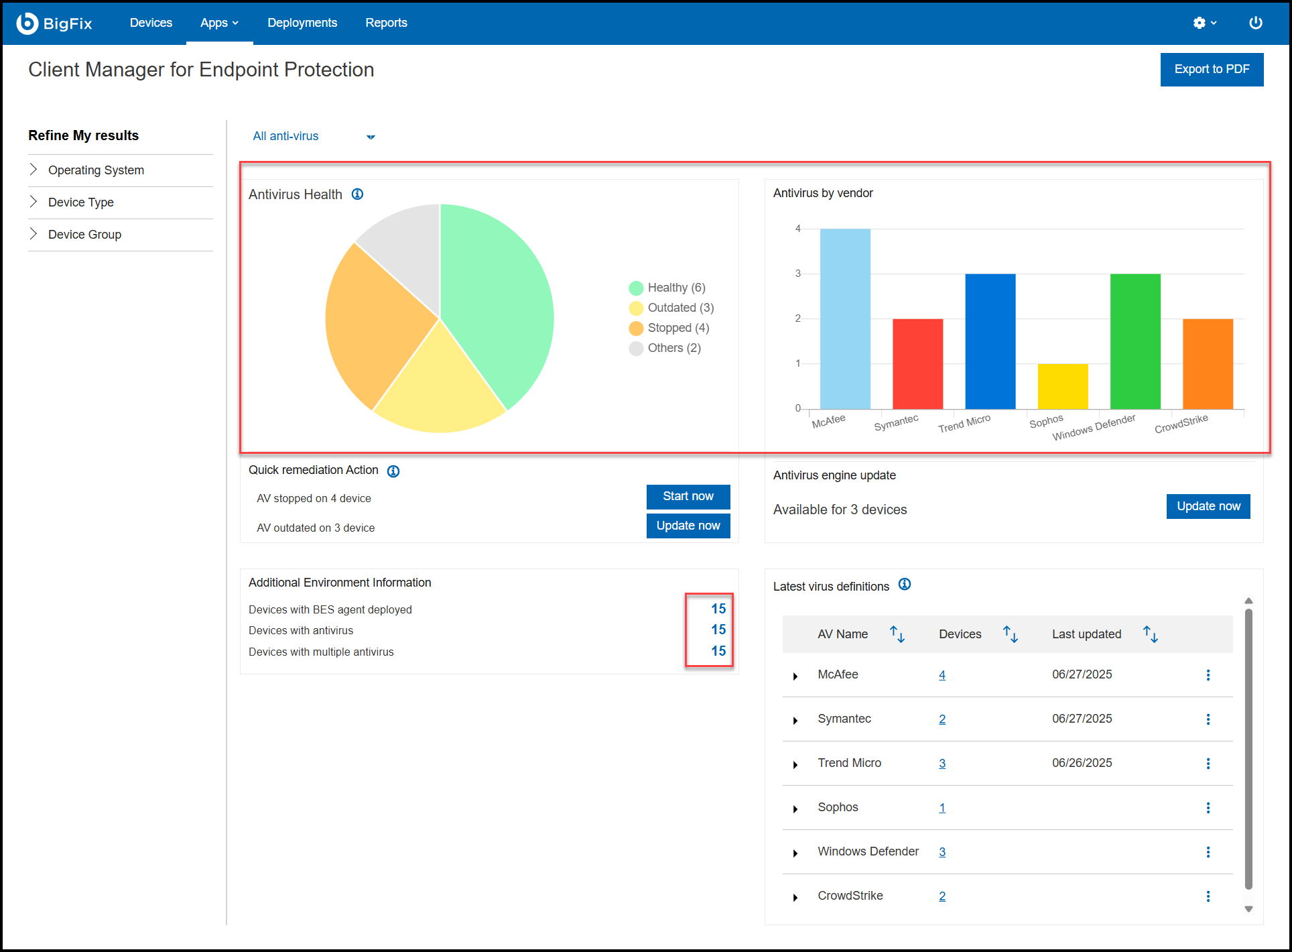
Task: Sort table by Last updated arrows
Action: click(1151, 634)
